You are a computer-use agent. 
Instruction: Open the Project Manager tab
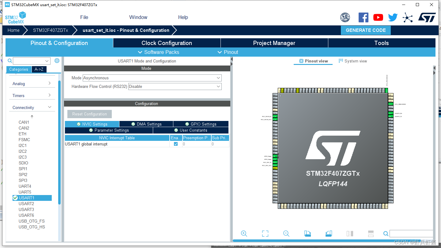click(x=274, y=43)
